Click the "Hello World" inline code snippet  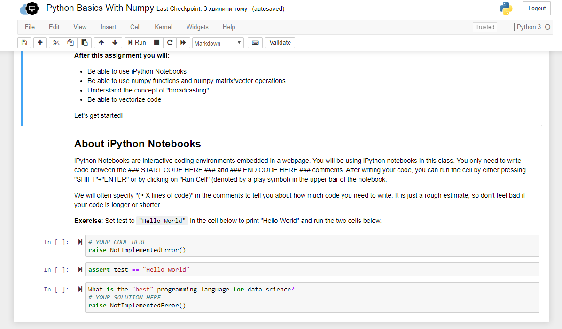[x=163, y=221]
